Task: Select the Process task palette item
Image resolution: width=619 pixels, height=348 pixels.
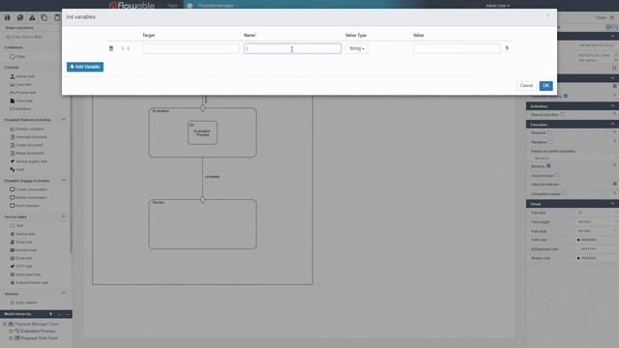Action: (x=23, y=93)
